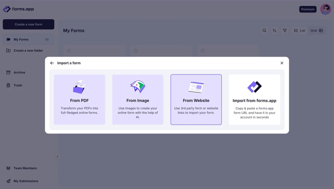Click the back arrow in Import dialog

click(52, 63)
